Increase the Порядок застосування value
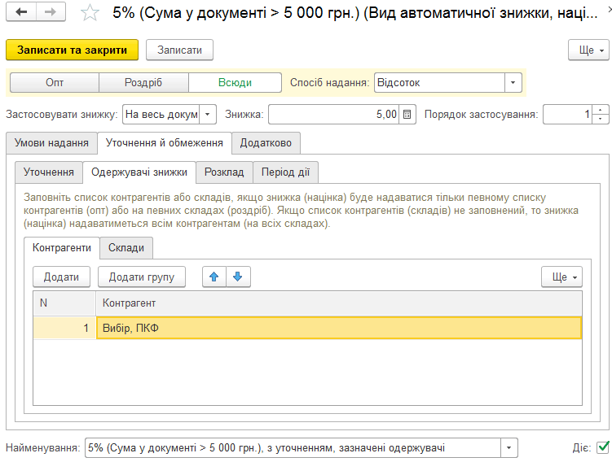The image size is (612, 462). pos(601,110)
